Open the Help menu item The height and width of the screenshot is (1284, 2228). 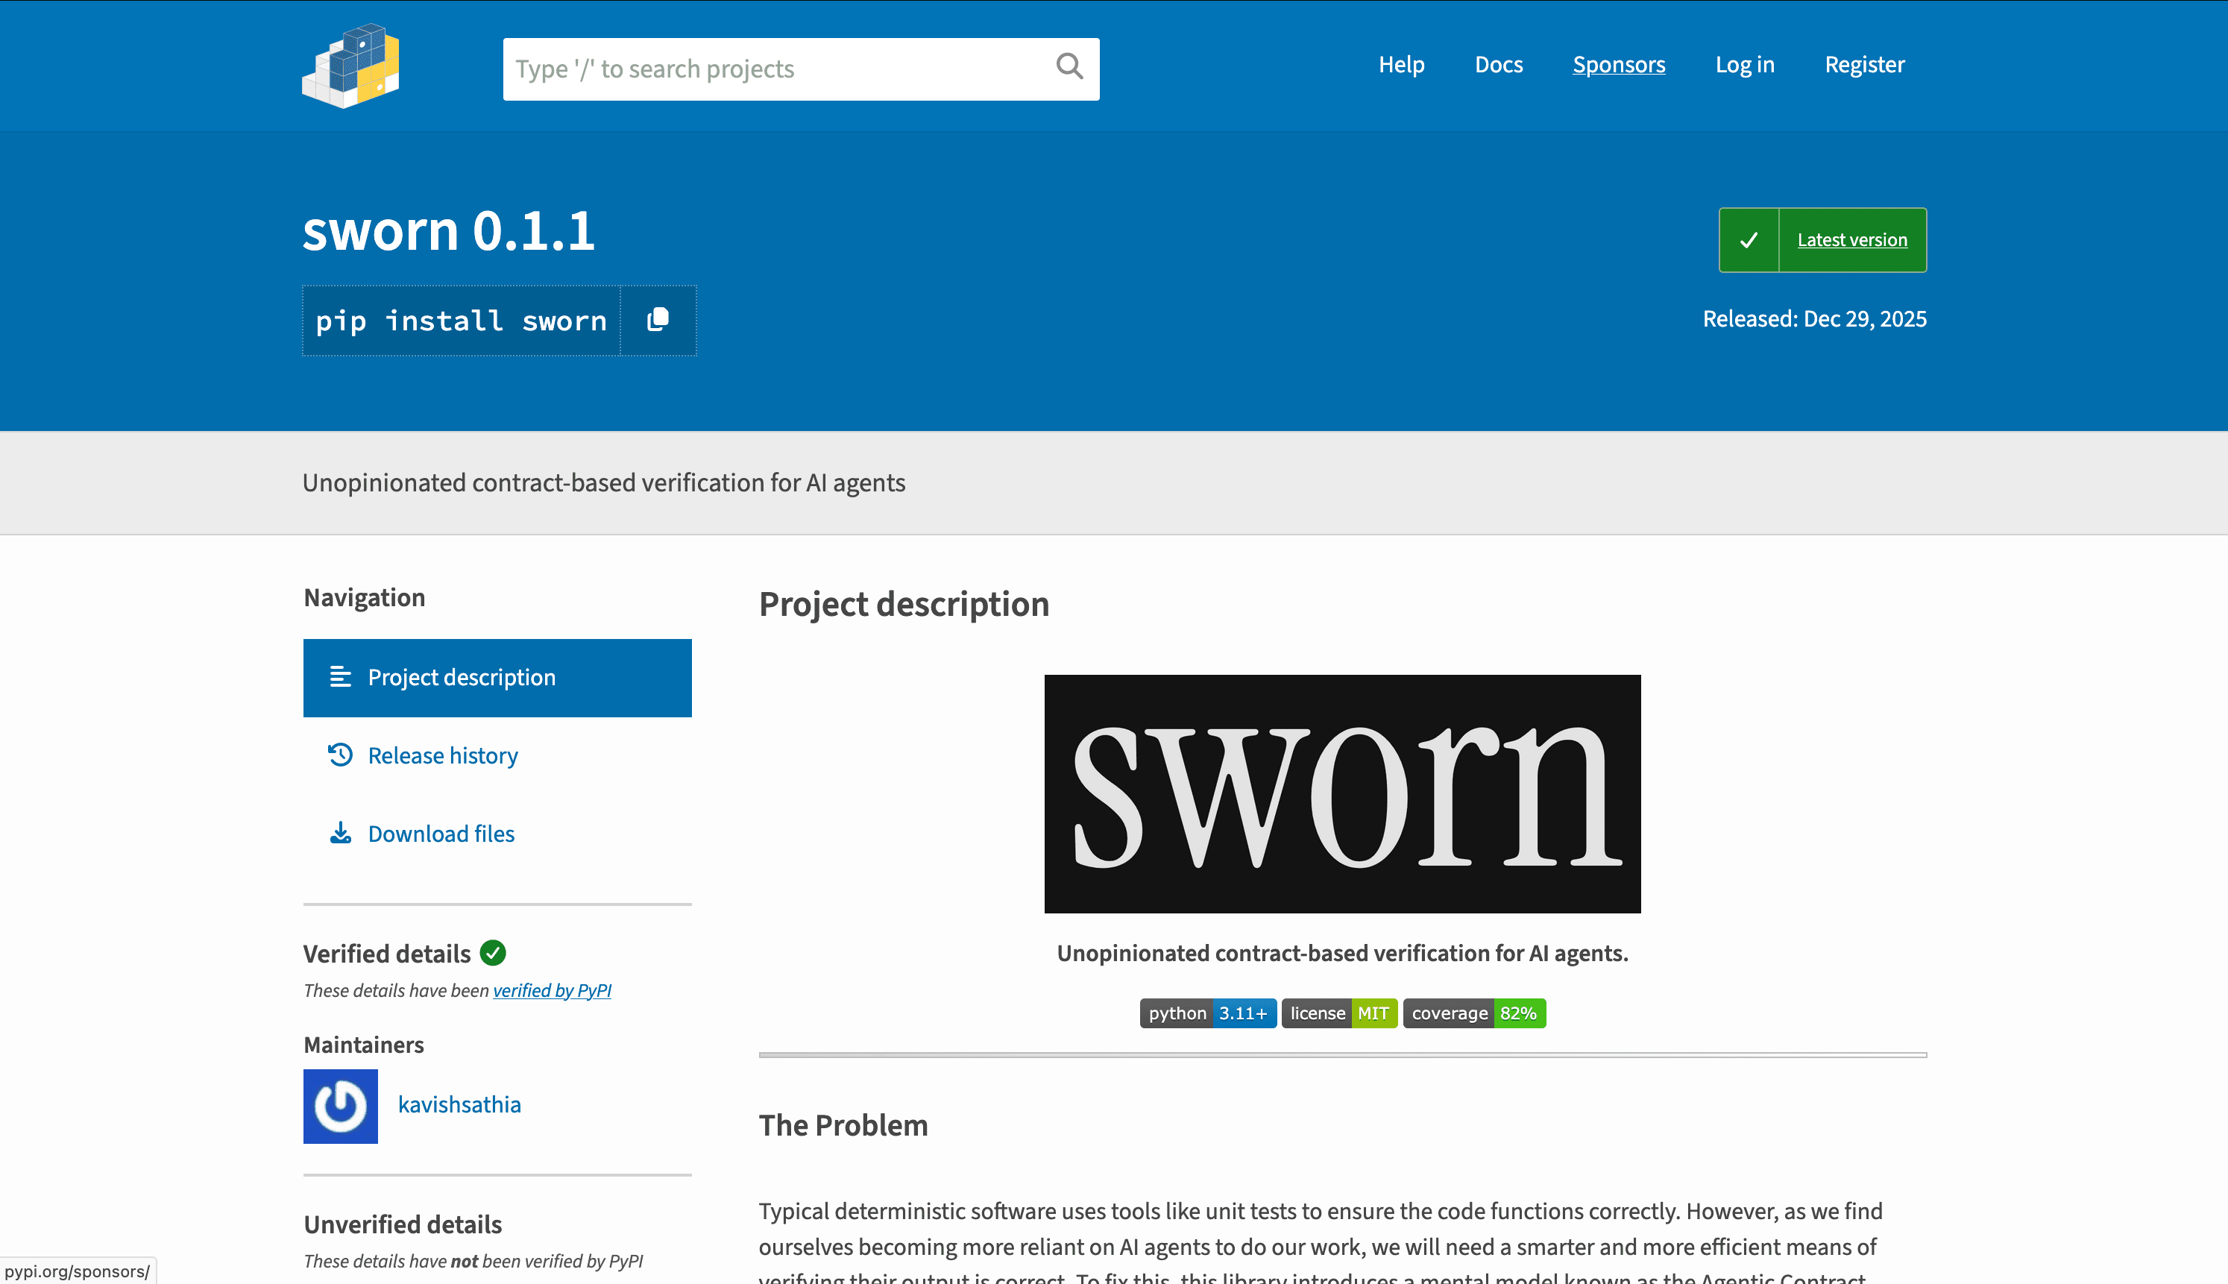point(1402,64)
